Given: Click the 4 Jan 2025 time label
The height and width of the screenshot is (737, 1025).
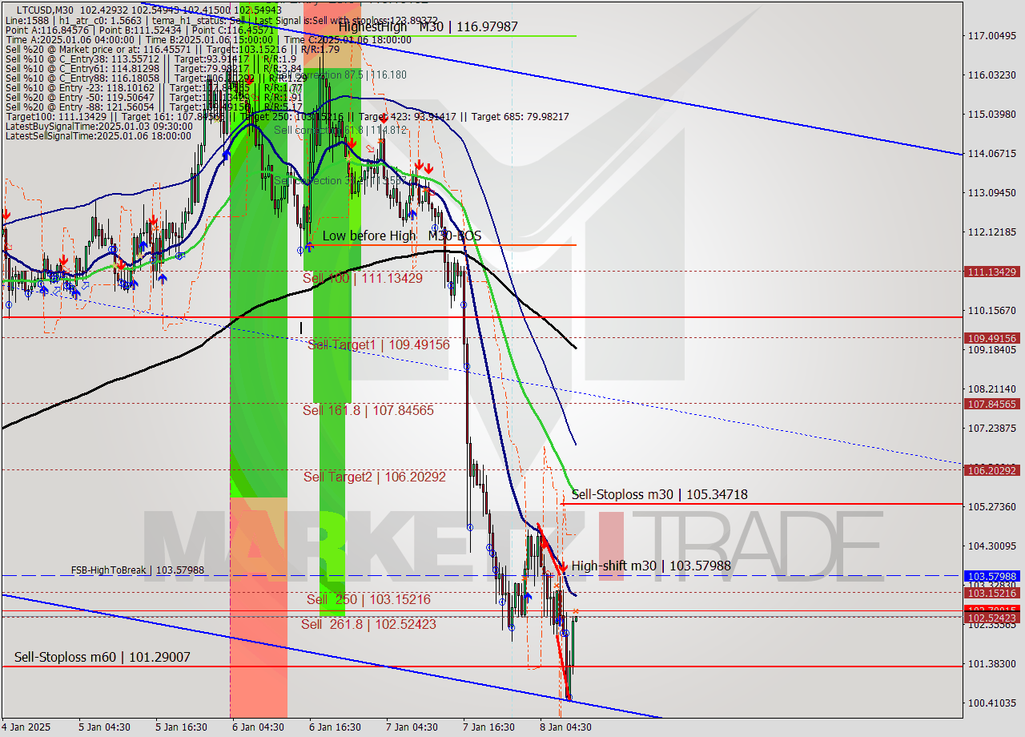Looking at the screenshot, I should (26, 727).
